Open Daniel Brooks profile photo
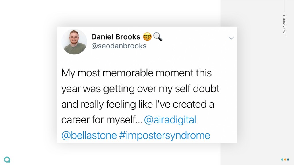 [x=74, y=42]
